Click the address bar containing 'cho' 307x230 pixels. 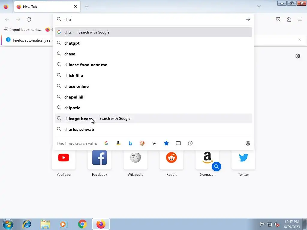click(x=153, y=19)
